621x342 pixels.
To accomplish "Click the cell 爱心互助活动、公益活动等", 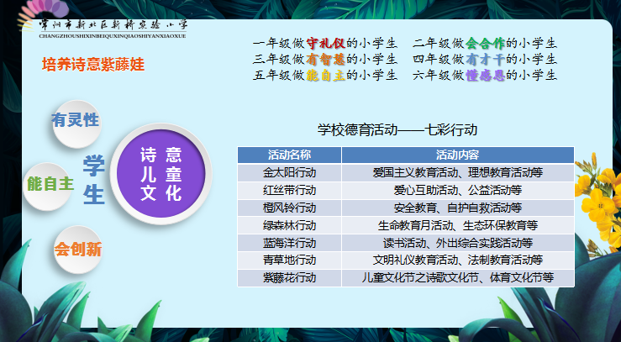I will [457, 191].
